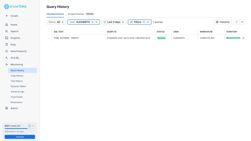Click the DURATION column header

coord(232,32)
